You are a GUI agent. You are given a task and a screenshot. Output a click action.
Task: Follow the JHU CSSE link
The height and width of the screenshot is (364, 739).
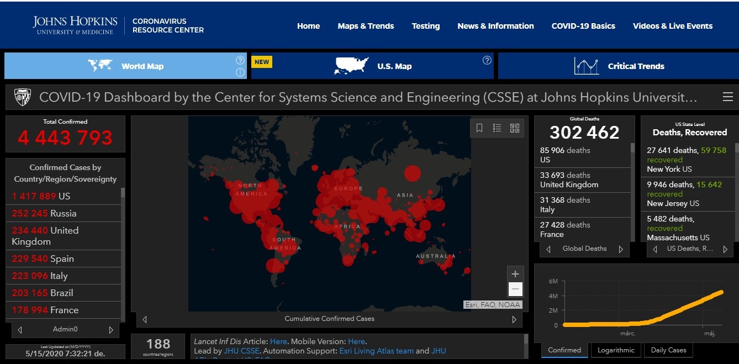(241, 351)
